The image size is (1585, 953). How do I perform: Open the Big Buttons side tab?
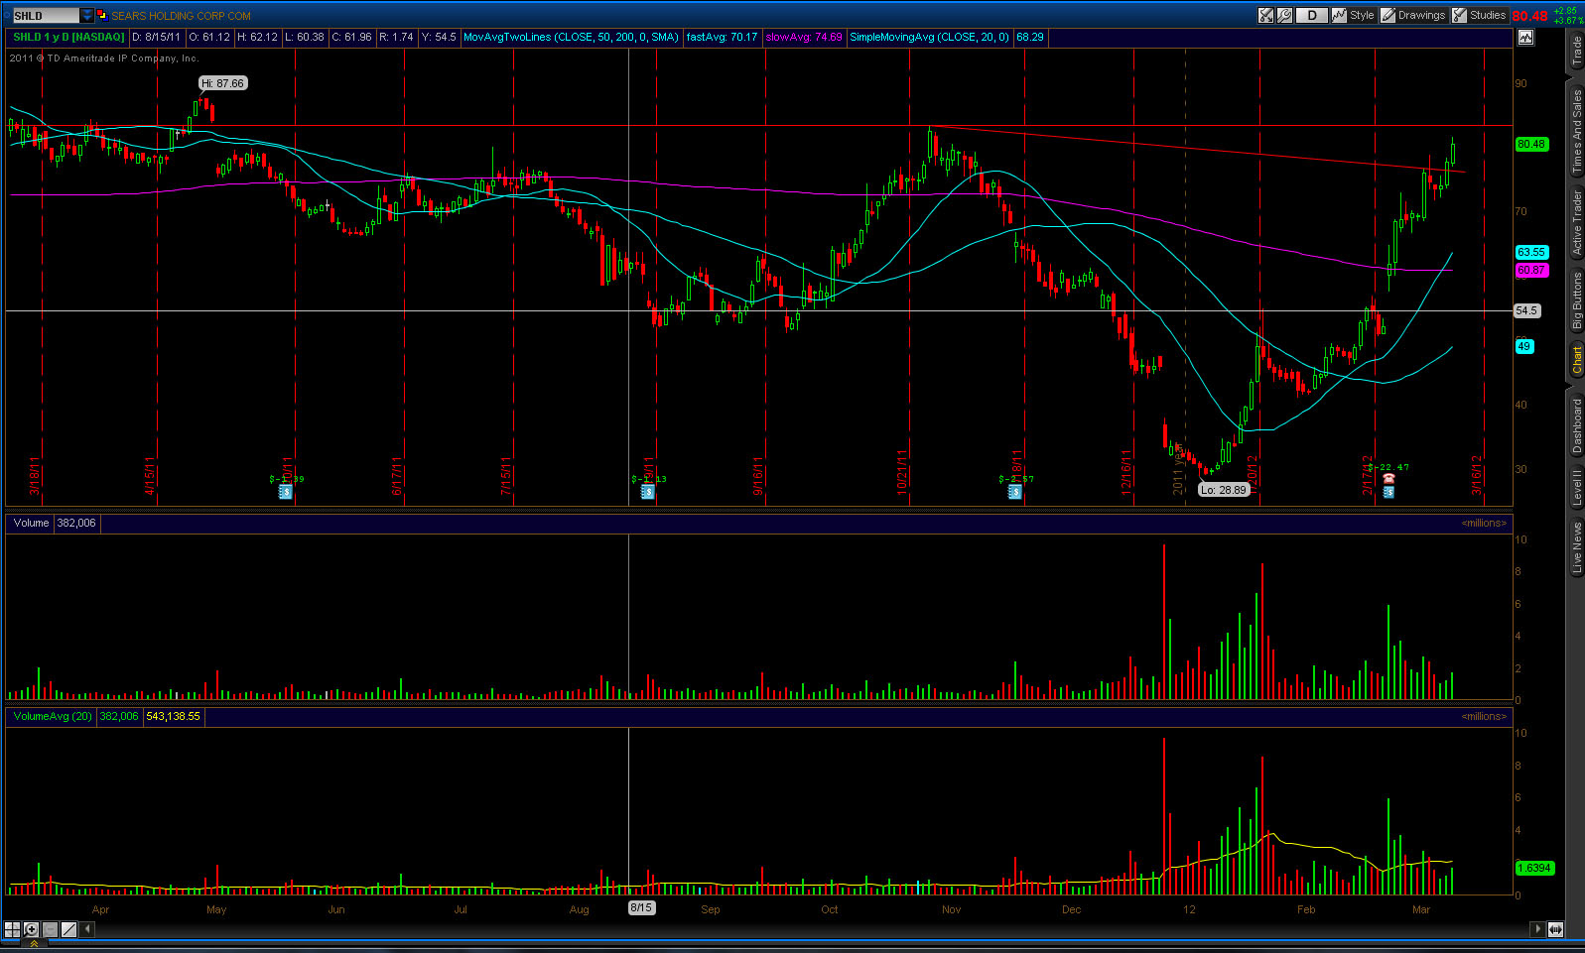1576,301
